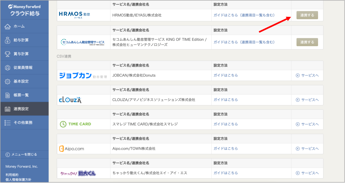Select the 連携設定 menu item
This screenshot has height=183, width=345.
(24, 109)
